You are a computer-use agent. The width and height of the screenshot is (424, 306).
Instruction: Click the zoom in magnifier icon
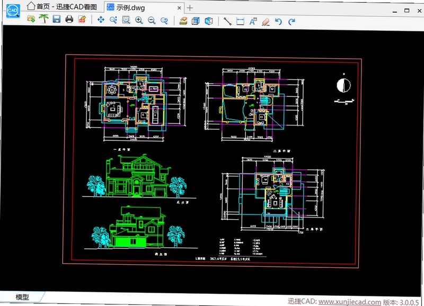click(139, 20)
